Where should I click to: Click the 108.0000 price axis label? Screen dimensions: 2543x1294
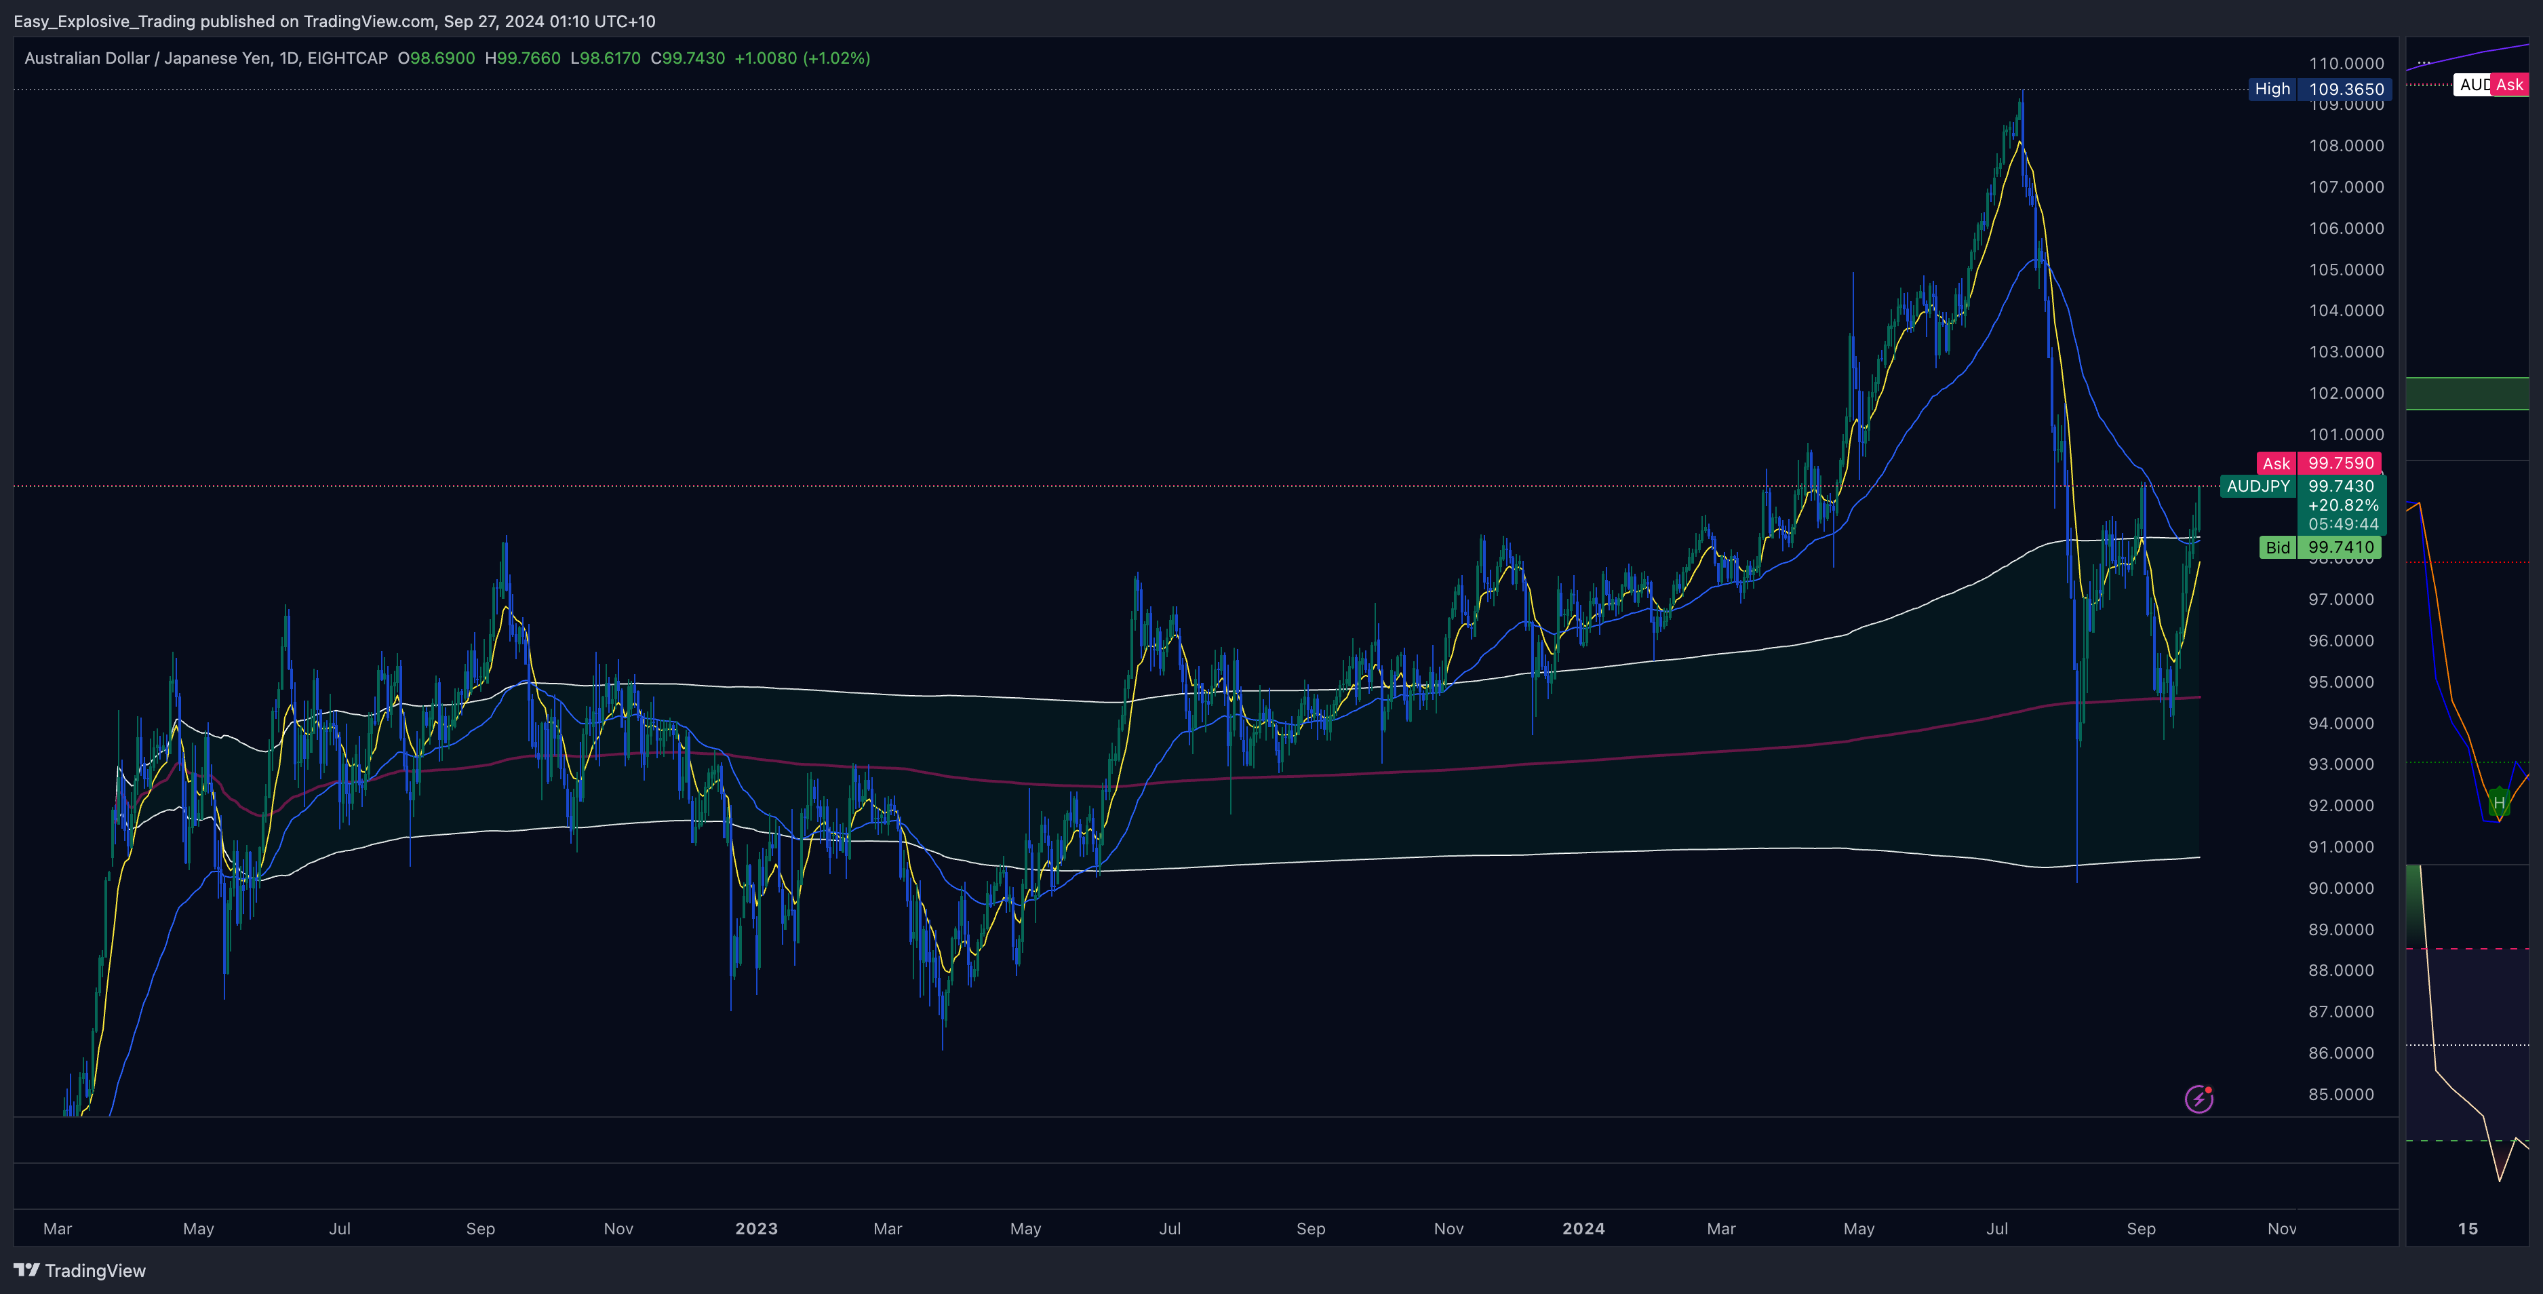pos(2346,146)
